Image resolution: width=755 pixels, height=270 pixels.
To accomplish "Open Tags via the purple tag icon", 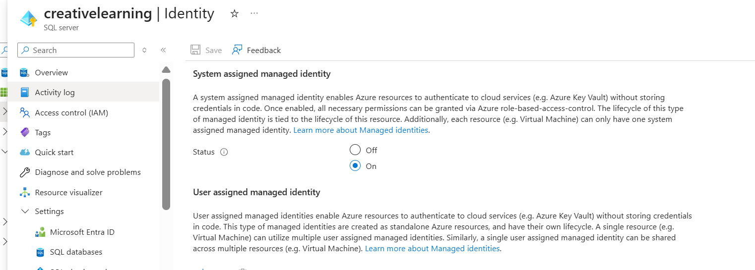I will pyautogui.click(x=25, y=132).
